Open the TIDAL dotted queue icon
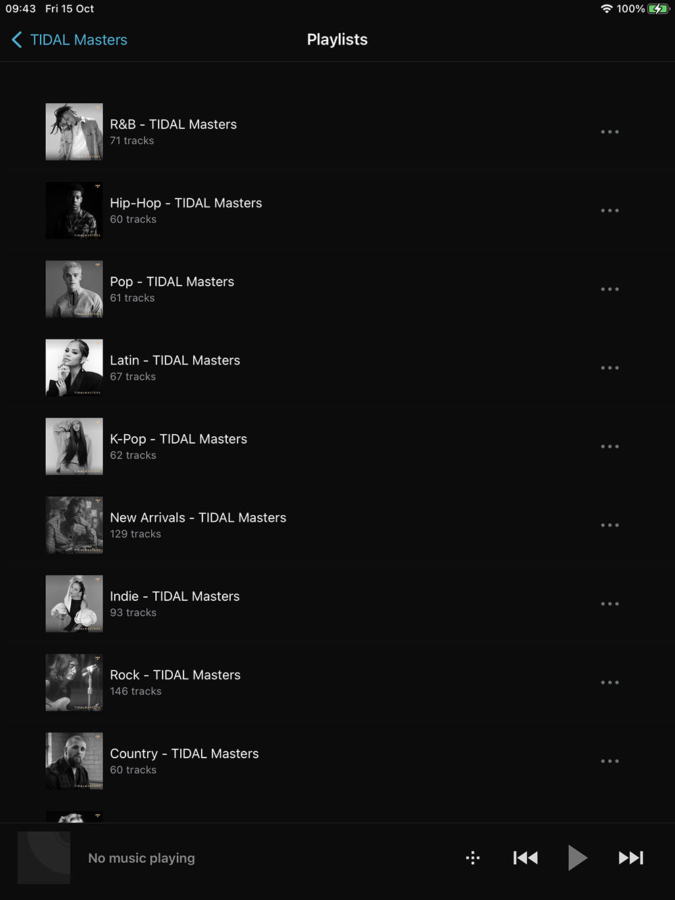This screenshot has height=900, width=675. (x=473, y=857)
